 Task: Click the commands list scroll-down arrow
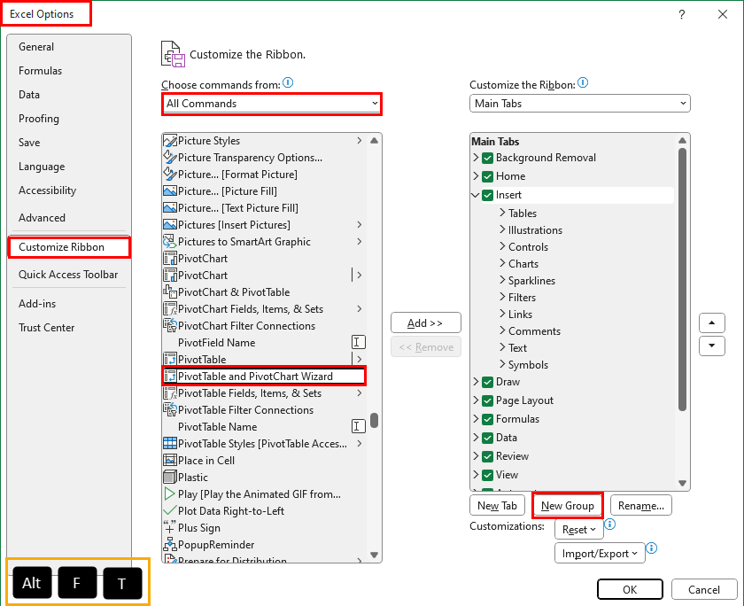point(374,555)
